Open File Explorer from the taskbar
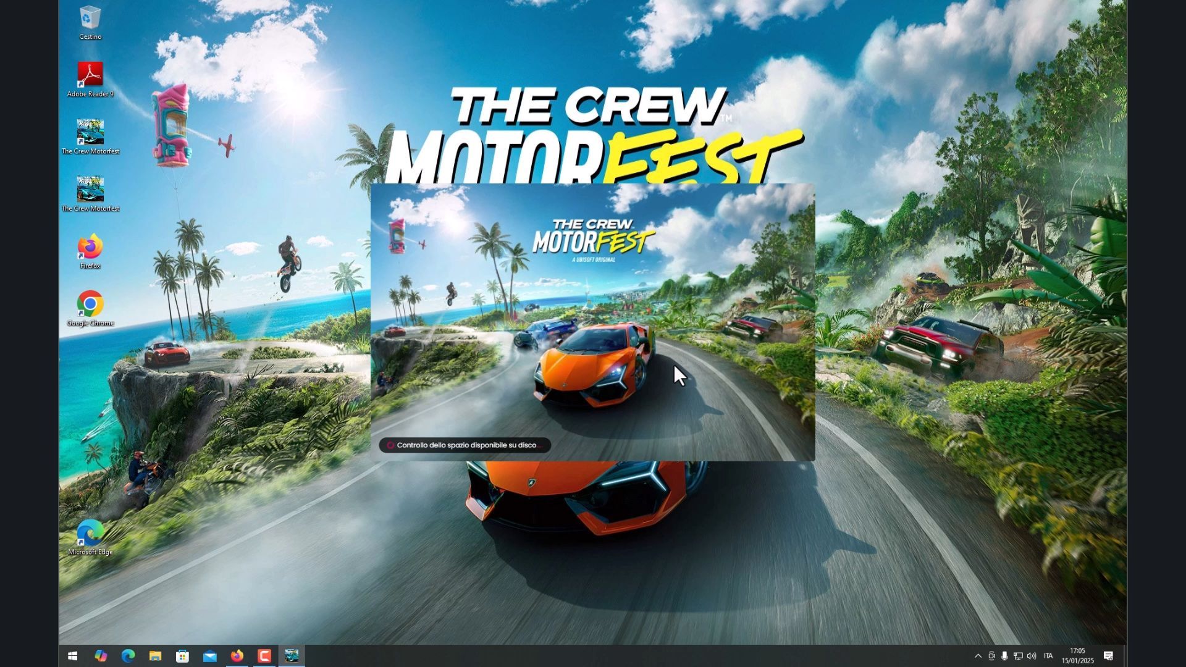This screenshot has width=1186, height=667. (155, 656)
